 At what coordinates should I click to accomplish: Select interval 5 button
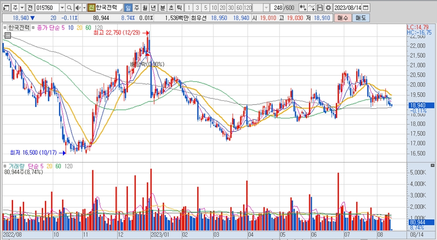coord(206,7)
